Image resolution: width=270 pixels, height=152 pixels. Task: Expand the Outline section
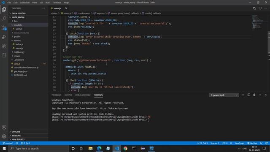[28, 132]
